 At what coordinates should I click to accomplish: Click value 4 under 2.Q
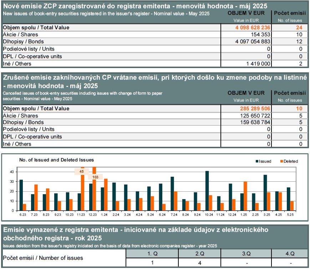point(200,263)
